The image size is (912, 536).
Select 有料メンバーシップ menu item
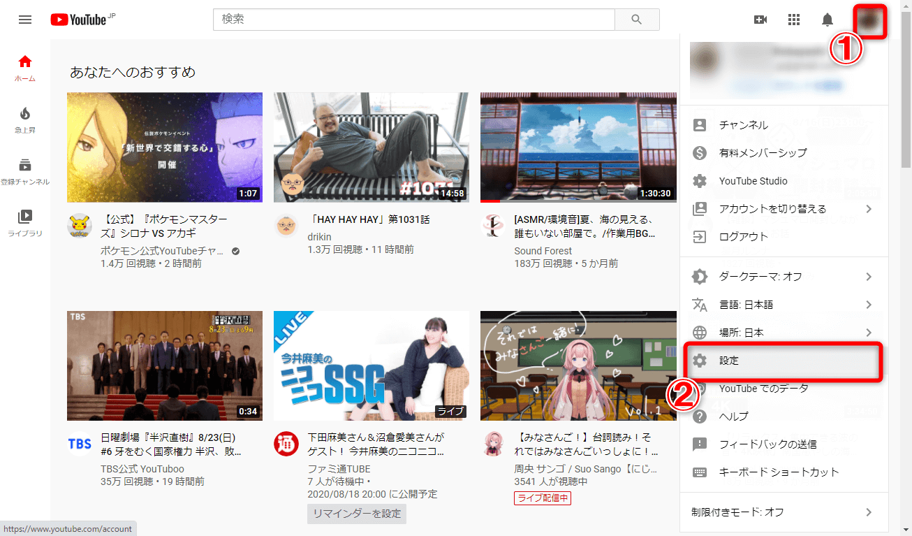784,153
